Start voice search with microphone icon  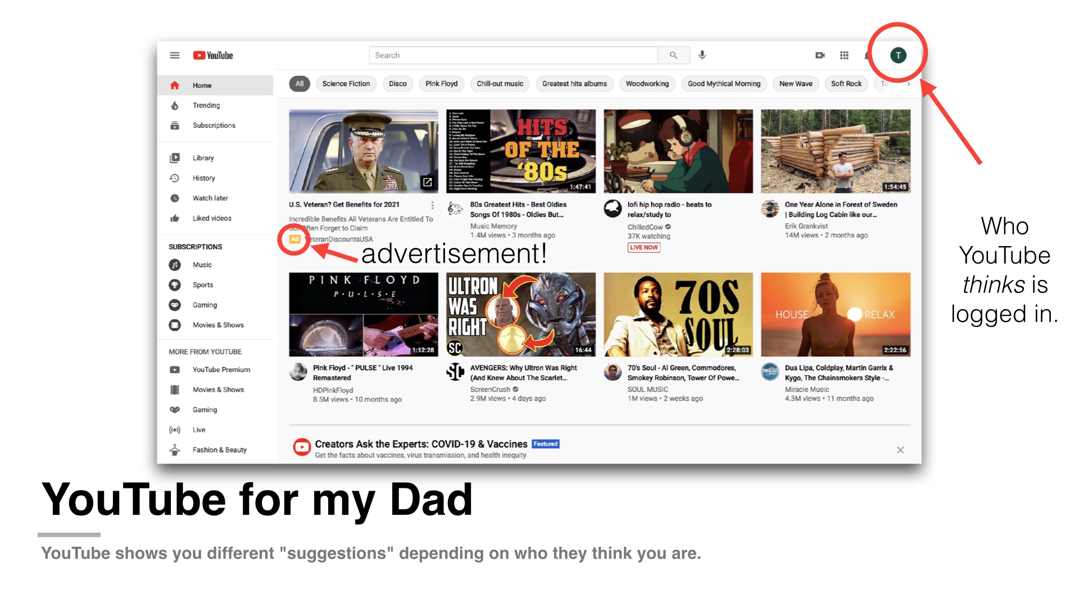click(702, 55)
